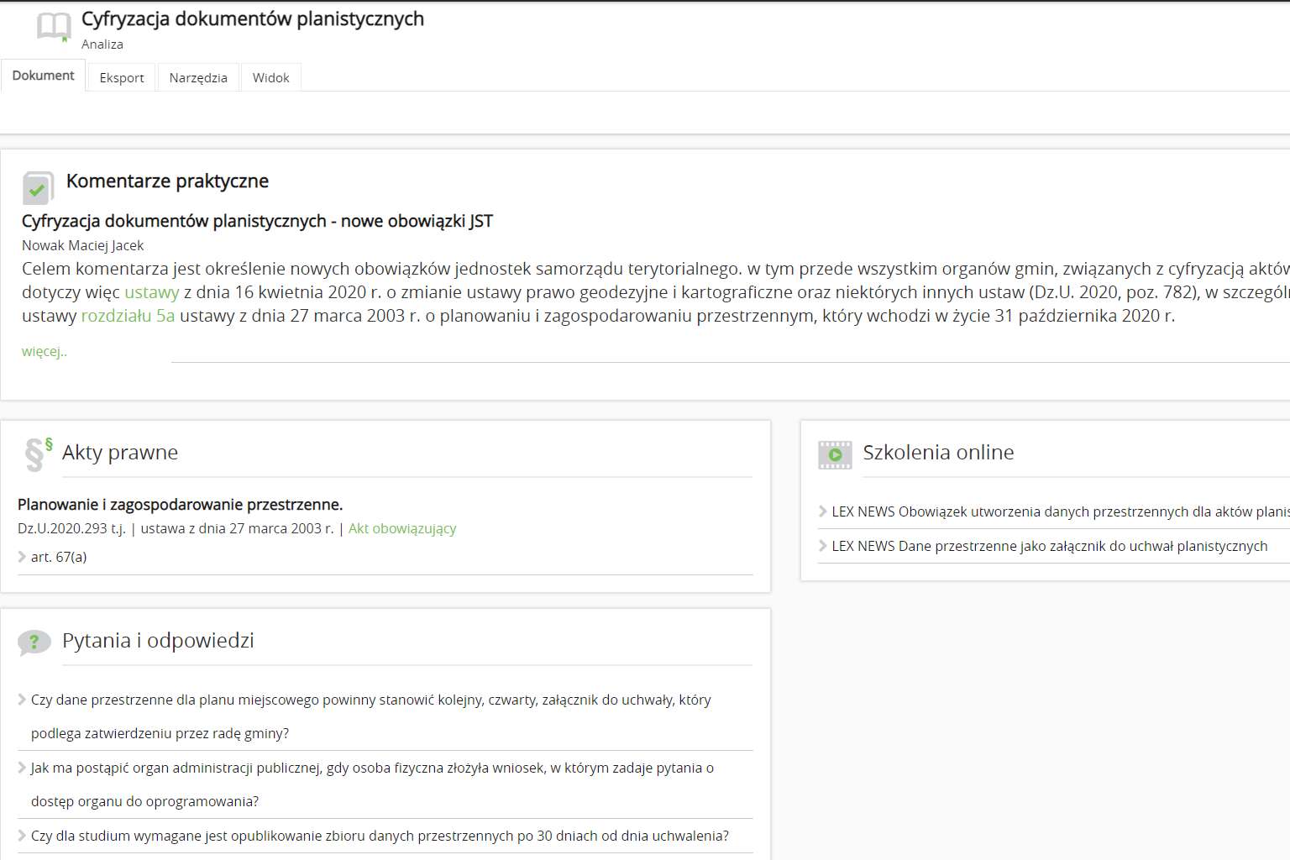Open 'Planowanie i zagospodarowanie przestrzenne.' act
The image size is (1290, 860).
pos(180,505)
